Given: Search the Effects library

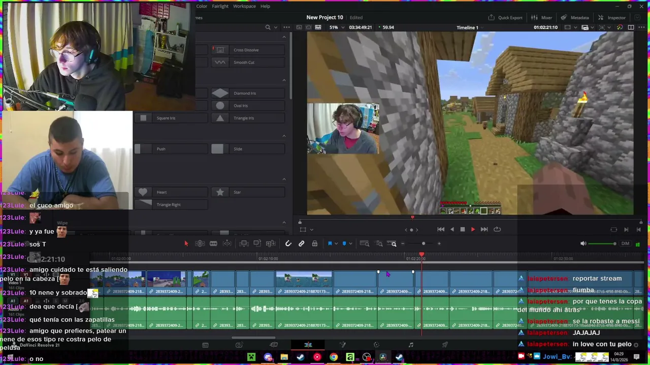Looking at the screenshot, I should click(x=268, y=27).
